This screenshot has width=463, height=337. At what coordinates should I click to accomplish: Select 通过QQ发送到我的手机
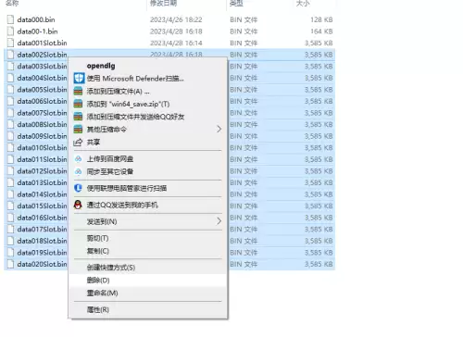click(148, 205)
